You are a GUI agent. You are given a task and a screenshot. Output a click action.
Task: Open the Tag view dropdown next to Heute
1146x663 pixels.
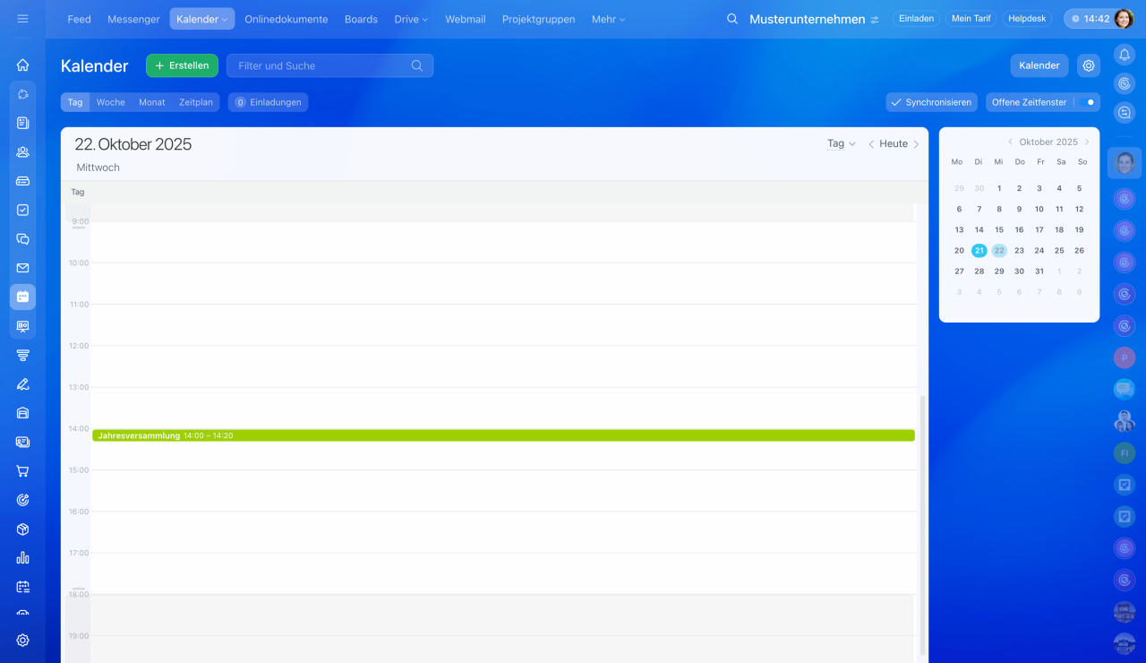[842, 143]
